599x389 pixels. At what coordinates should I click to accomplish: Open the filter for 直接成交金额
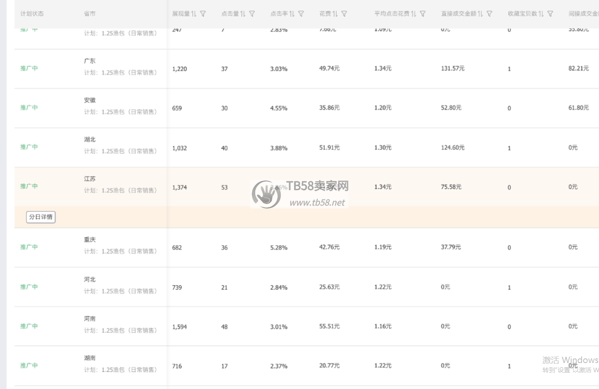pyautogui.click(x=489, y=14)
